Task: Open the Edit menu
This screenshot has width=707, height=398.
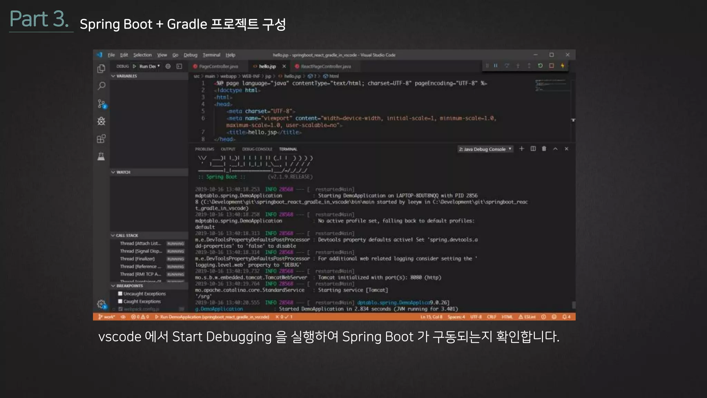Action: click(124, 55)
